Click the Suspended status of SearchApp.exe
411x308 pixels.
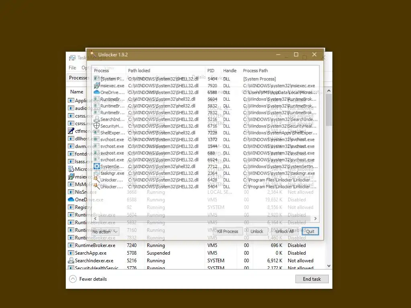point(158,253)
